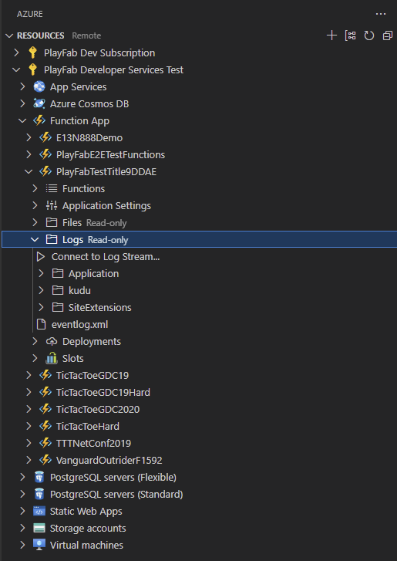This screenshot has height=561, width=397.
Task: Select the Application Settings label
Action: tap(106, 206)
